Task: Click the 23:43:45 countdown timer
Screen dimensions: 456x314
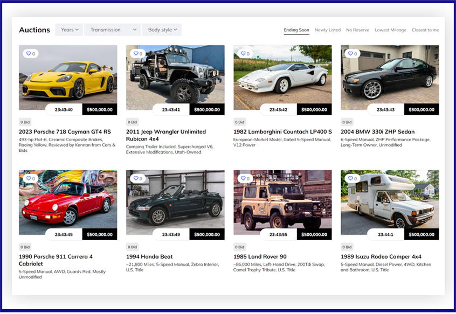Action: pyautogui.click(x=64, y=234)
